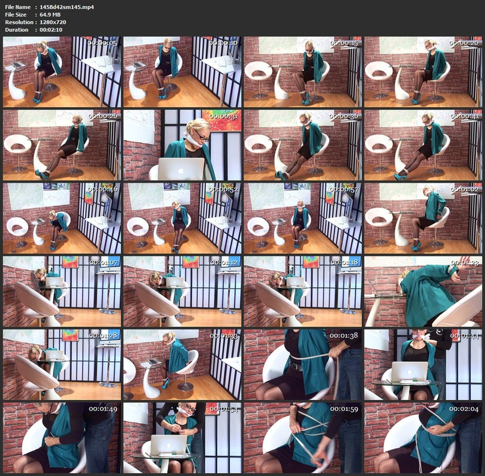This screenshot has height=476, width=485.
Task: Select the file size value 64.9 MB
Action: coord(50,14)
